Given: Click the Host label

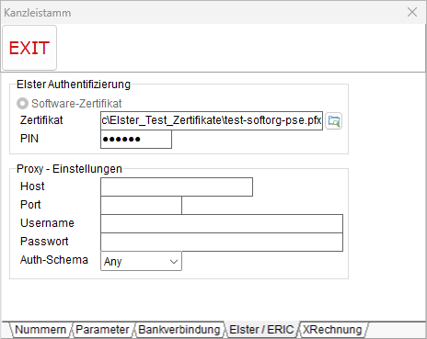Looking at the screenshot, I should click(32, 186).
